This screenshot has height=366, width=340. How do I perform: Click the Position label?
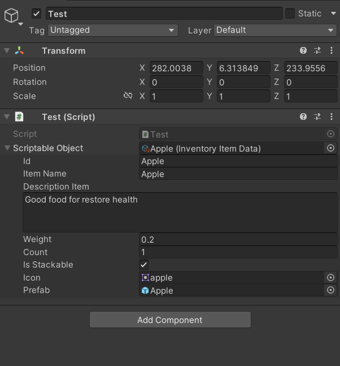pyautogui.click(x=29, y=68)
